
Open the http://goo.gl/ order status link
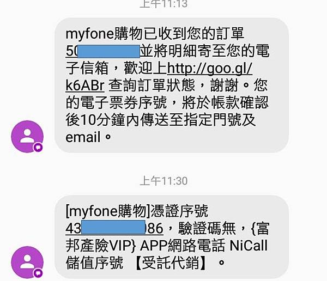(210, 68)
